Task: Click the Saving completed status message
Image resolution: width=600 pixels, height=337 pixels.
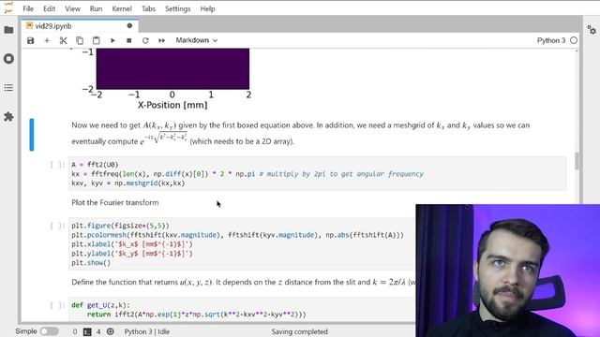Action: tap(300, 331)
